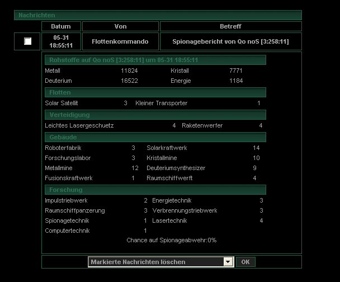
Task: Click Metall value 11824
Action: point(129,70)
